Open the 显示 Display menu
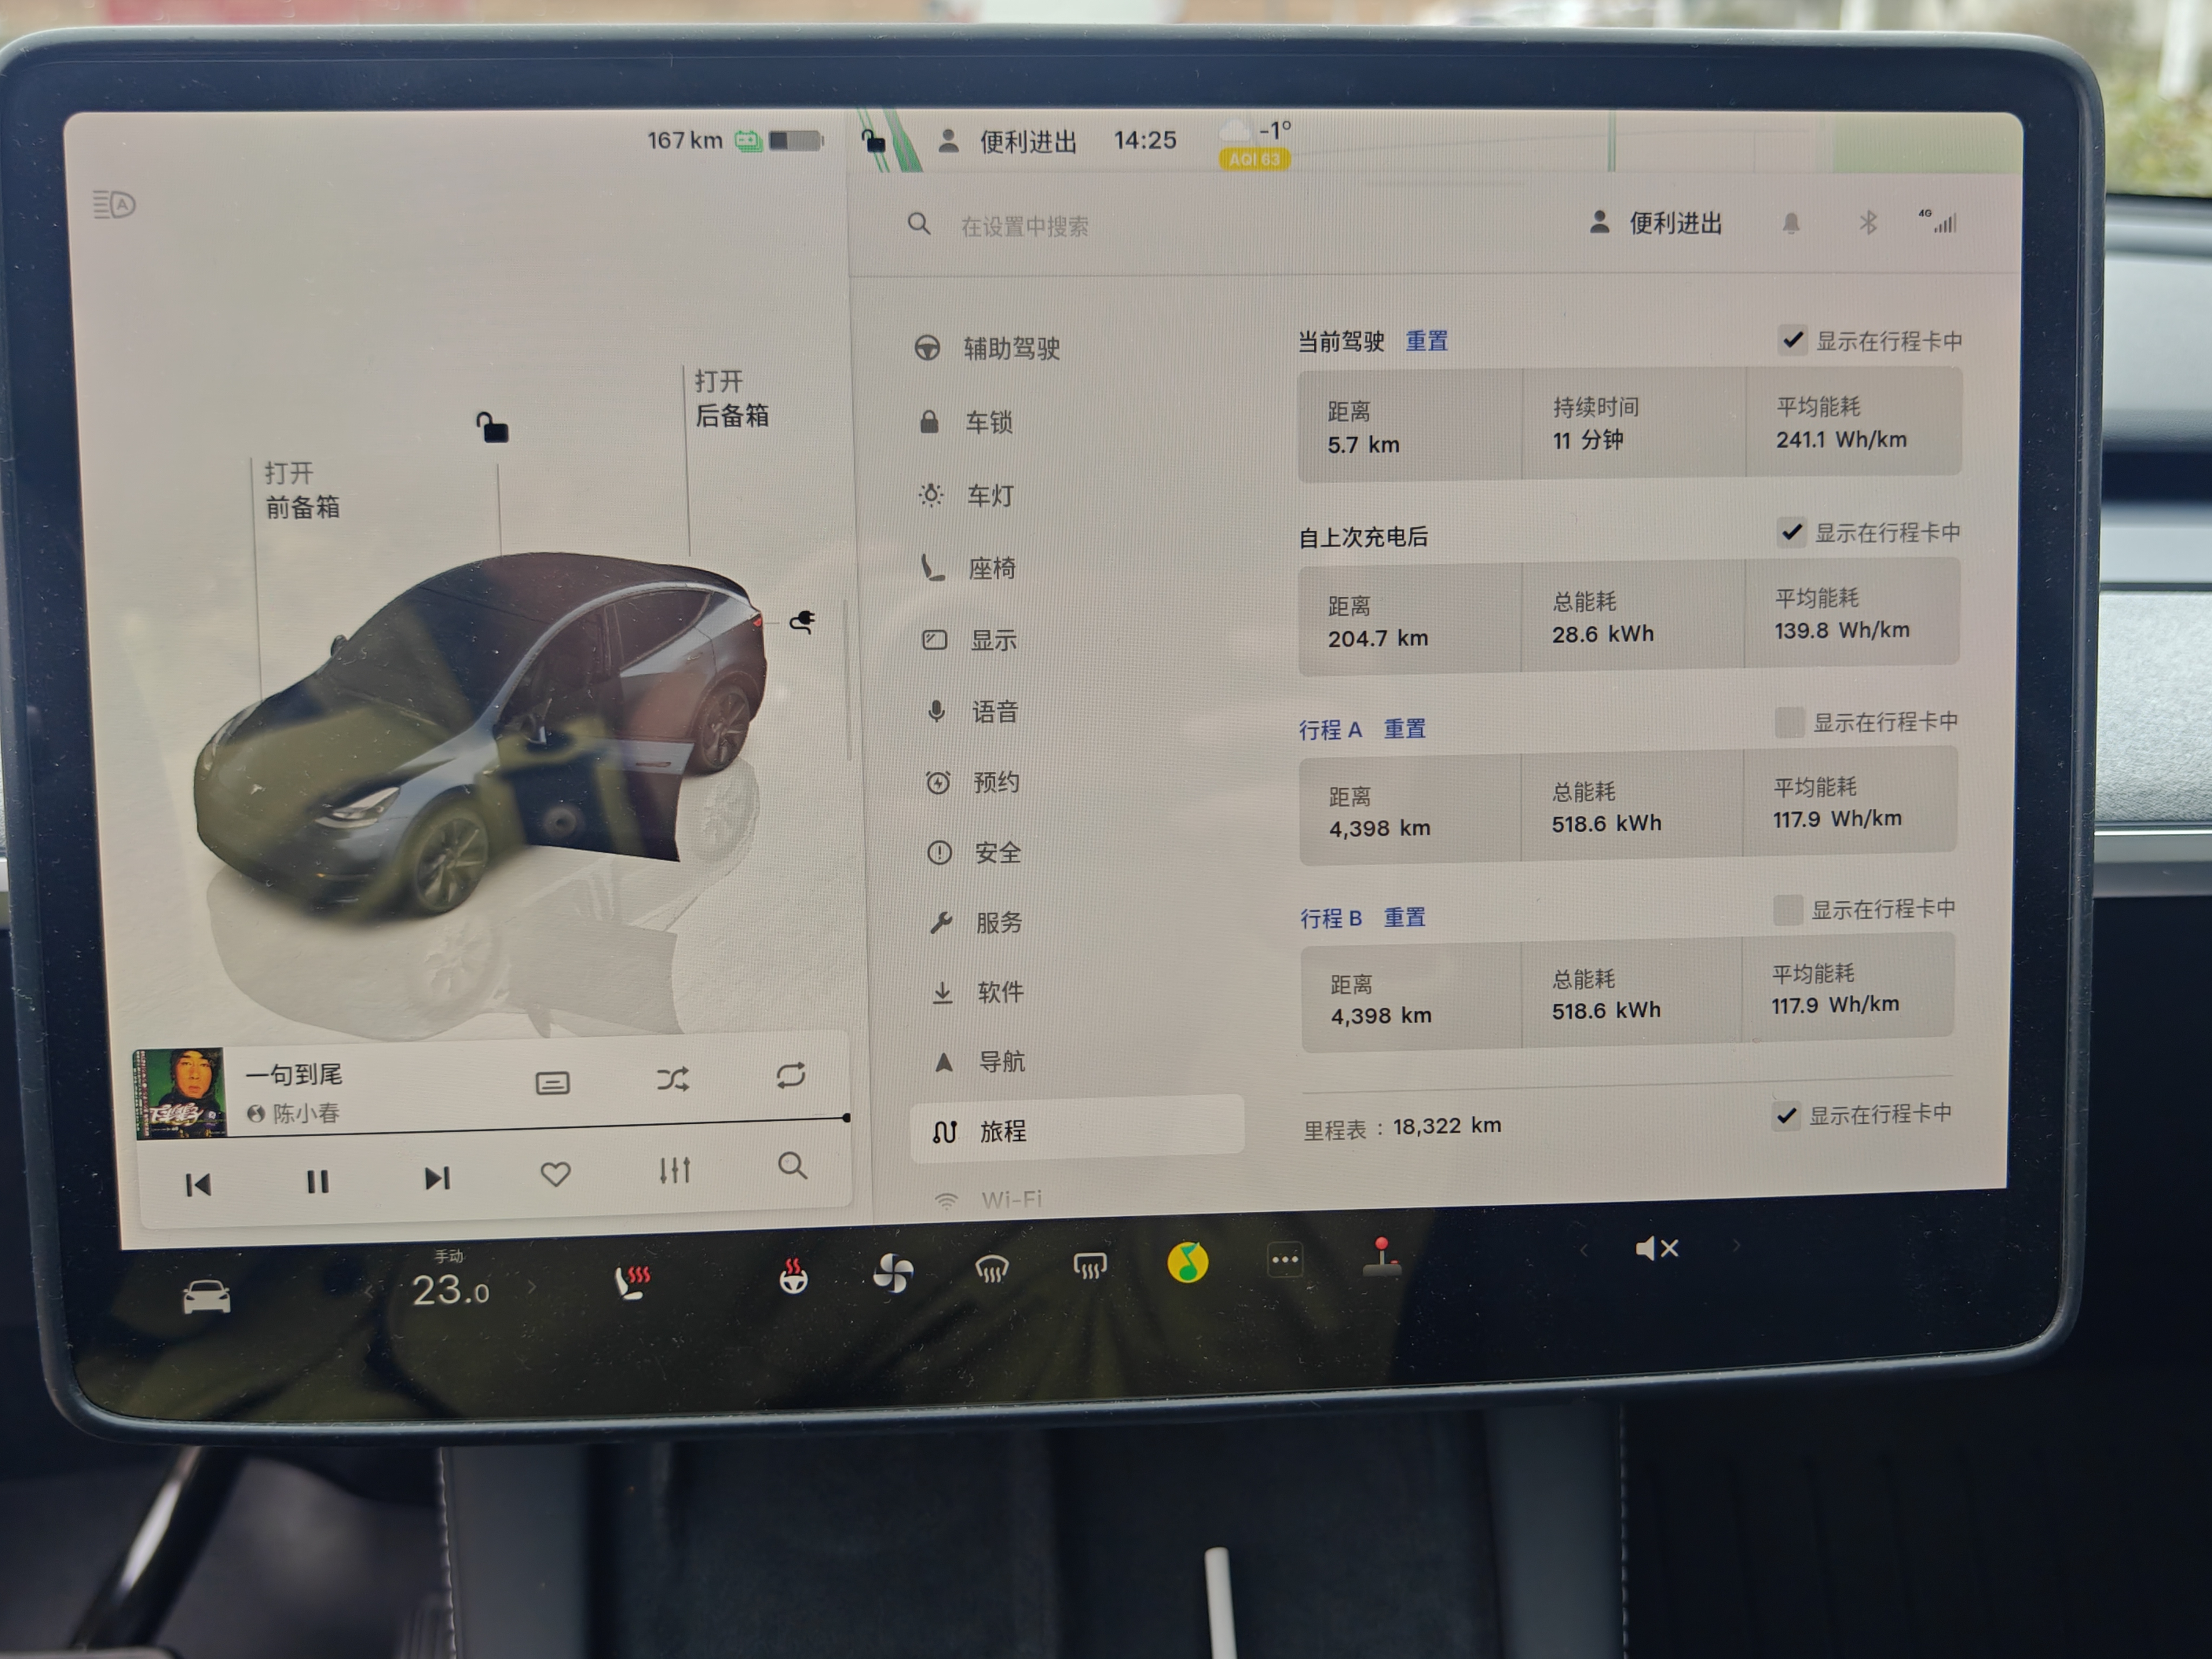2212x1659 pixels. (969, 640)
